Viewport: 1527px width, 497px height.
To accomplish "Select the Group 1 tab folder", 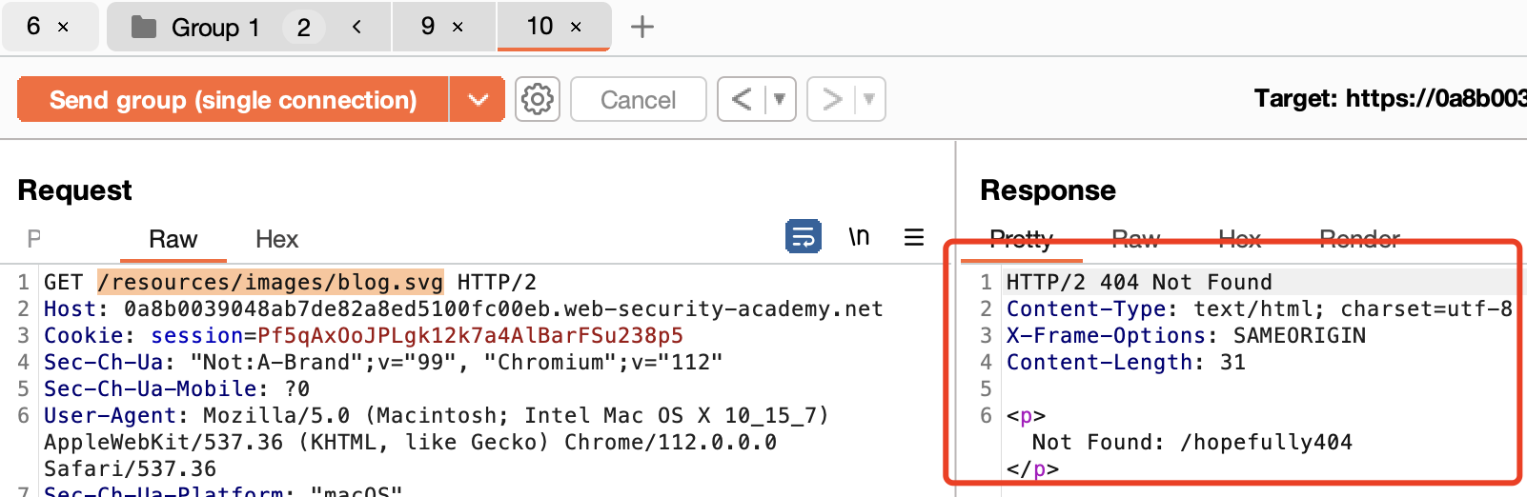I will pos(195,28).
